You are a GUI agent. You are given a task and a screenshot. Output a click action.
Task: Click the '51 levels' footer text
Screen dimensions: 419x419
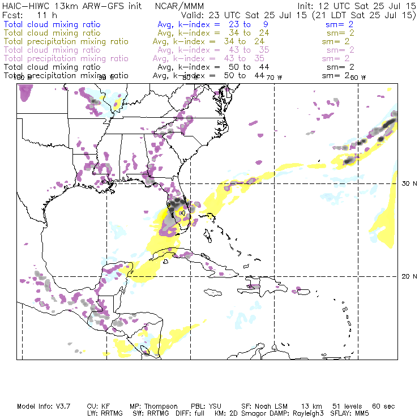pos(347,407)
